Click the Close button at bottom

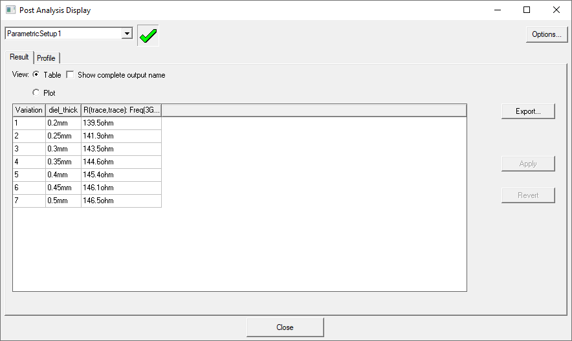tap(285, 327)
